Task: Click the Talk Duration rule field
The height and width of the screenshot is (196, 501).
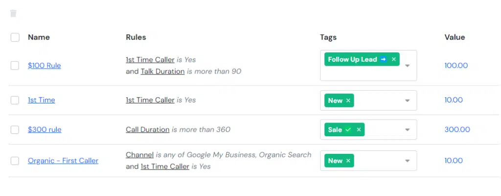Action: click(x=162, y=72)
